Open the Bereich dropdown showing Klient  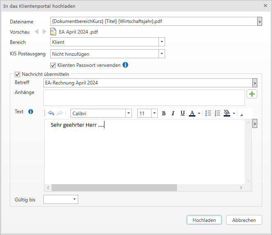pos(161,42)
